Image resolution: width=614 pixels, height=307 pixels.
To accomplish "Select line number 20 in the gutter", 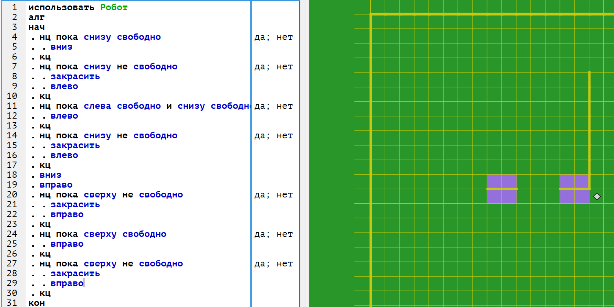I will (12, 195).
